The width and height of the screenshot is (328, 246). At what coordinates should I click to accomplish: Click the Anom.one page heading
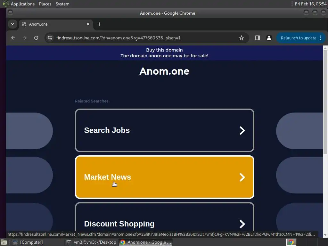(x=164, y=71)
